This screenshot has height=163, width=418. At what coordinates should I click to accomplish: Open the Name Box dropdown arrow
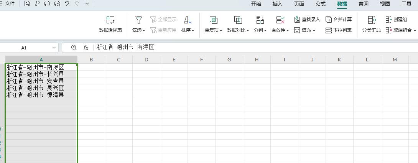tap(54, 48)
